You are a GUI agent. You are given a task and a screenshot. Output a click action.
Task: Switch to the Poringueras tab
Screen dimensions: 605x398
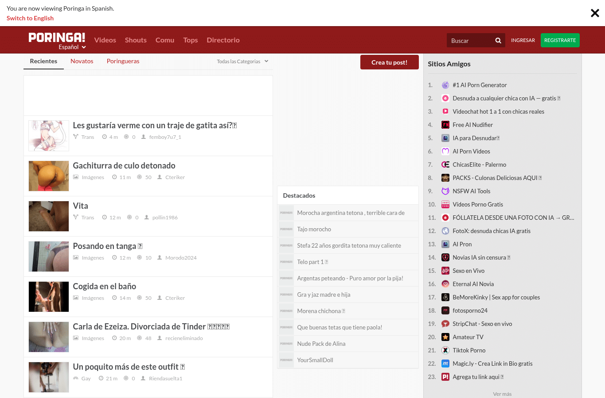123,61
